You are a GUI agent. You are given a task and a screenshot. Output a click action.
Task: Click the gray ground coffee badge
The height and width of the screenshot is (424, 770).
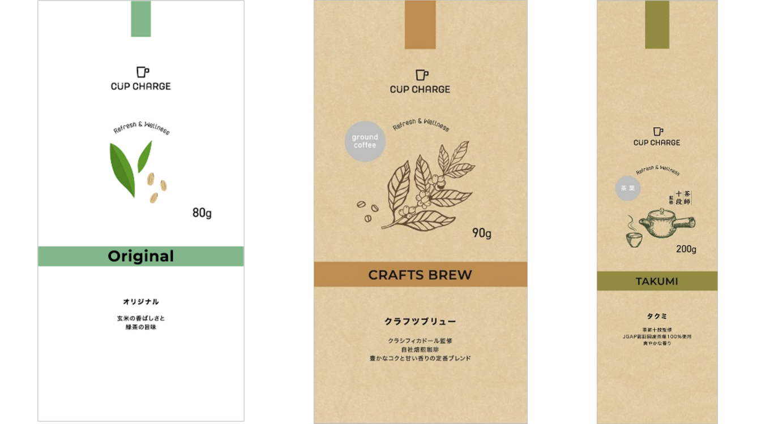coord(365,141)
